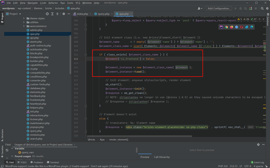The height and width of the screenshot is (168, 270).
Task: Minimize the Find tool window
Action: pyautogui.click(x=263, y=145)
